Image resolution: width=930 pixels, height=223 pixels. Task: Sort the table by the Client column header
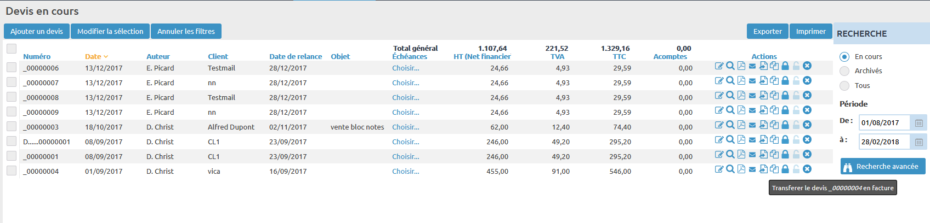[x=218, y=57]
